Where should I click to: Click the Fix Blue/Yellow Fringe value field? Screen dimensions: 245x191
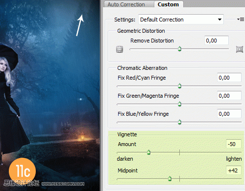click(x=229, y=114)
